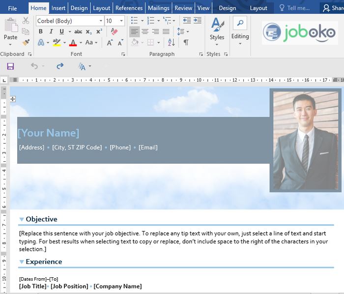Click the Copy icon in Clipboard
The width and height of the screenshot is (344, 294).
(x=26, y=31)
